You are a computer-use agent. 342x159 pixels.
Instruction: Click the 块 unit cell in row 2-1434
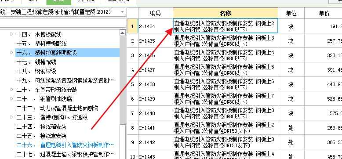click(x=291, y=26)
